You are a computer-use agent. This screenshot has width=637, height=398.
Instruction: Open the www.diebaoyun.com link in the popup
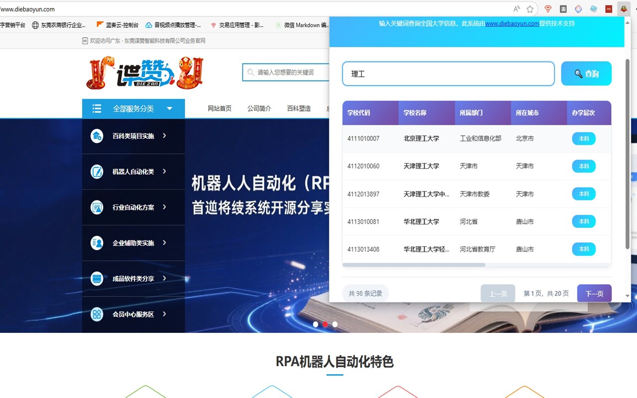click(512, 23)
